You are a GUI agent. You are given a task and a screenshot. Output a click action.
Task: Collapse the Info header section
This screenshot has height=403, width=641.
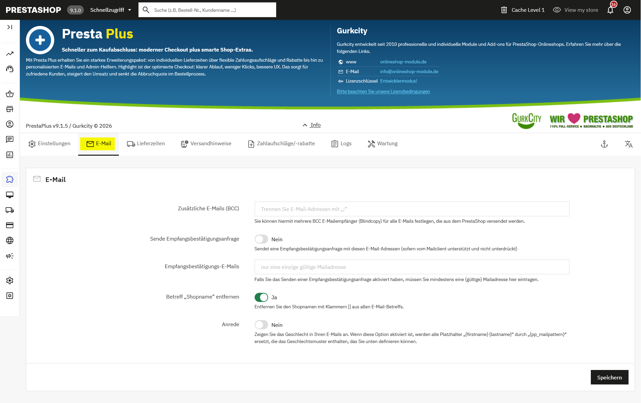[312, 125]
